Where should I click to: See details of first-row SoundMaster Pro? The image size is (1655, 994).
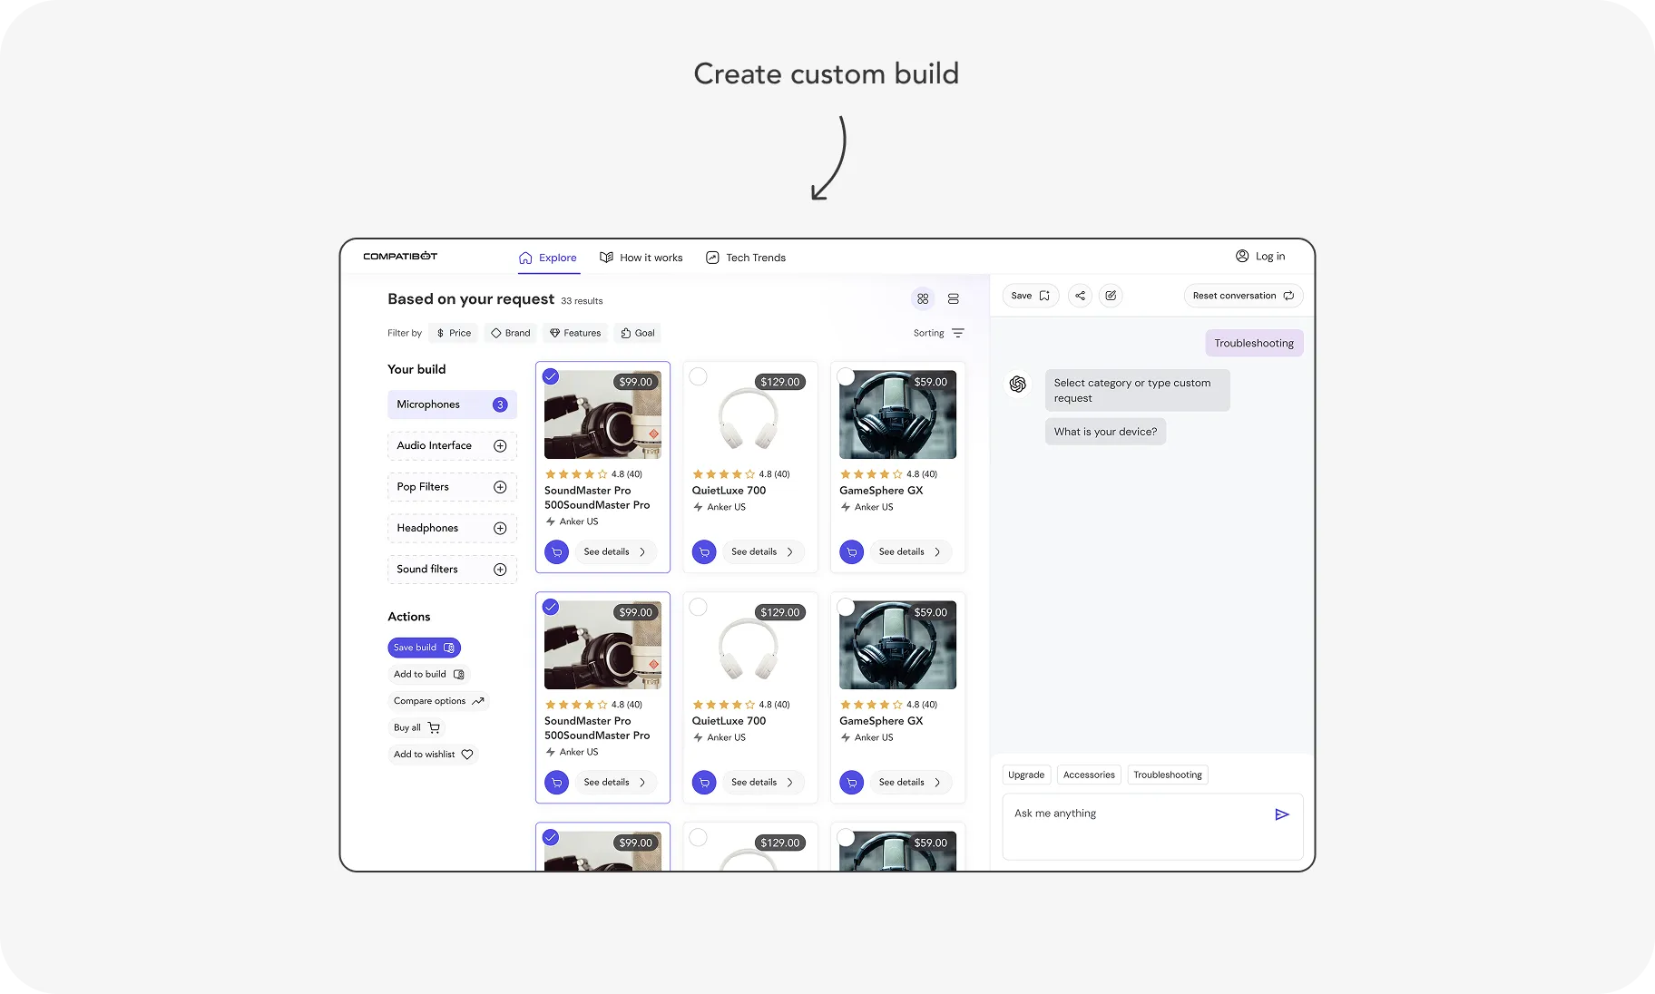[x=615, y=551]
